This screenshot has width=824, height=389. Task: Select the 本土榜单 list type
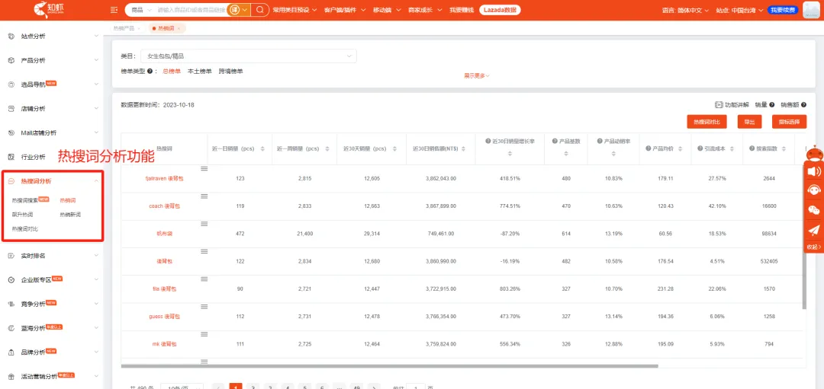[200, 72]
